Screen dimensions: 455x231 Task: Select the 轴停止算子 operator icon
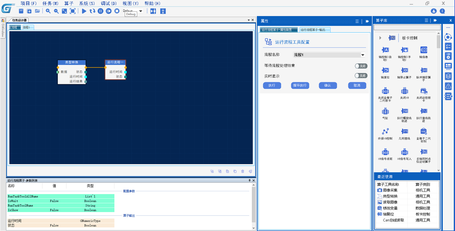(404, 70)
